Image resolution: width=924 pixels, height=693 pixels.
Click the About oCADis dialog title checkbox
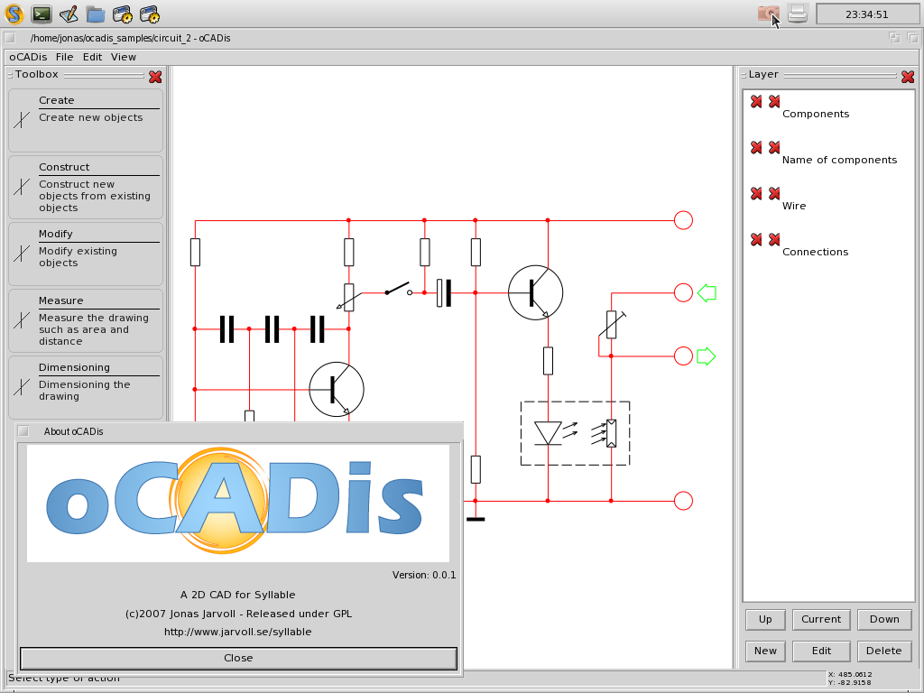23,430
